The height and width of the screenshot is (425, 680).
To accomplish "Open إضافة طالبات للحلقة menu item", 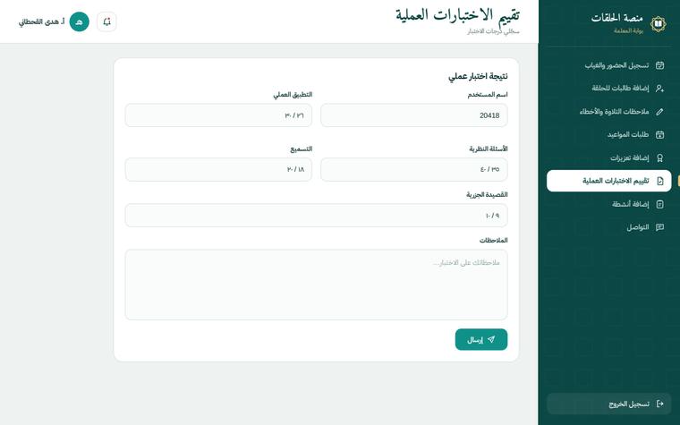I will click(609, 88).
